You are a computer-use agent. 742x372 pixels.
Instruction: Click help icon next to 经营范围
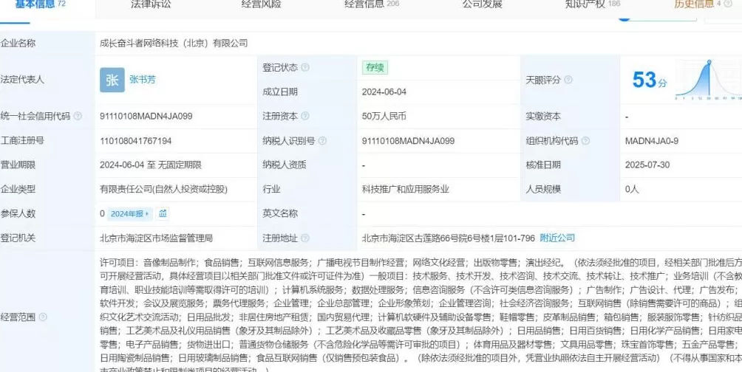point(43,317)
